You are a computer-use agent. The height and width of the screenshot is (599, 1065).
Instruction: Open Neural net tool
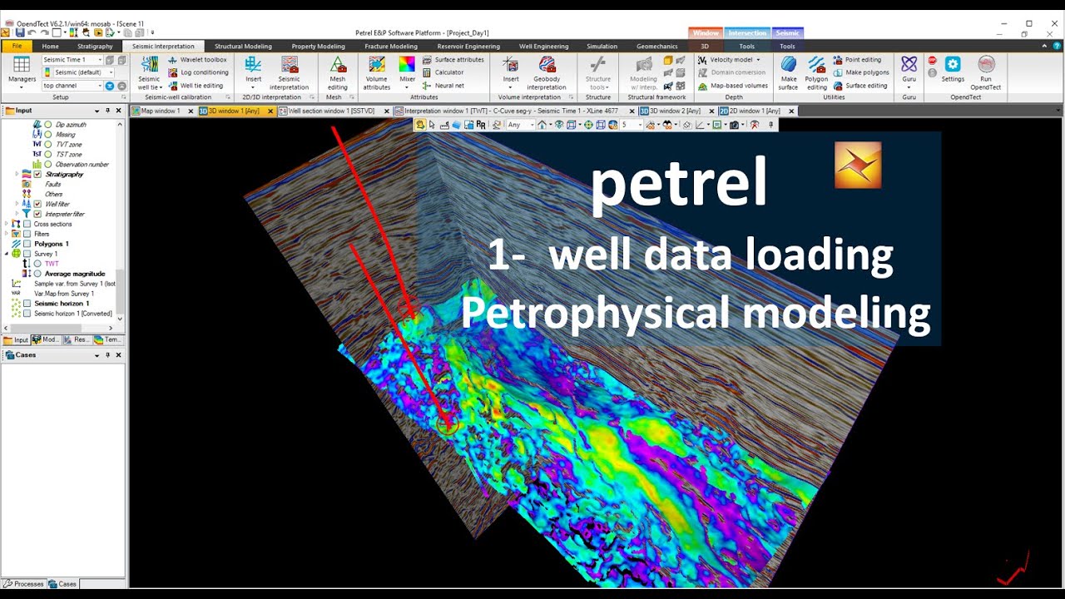tap(443, 85)
